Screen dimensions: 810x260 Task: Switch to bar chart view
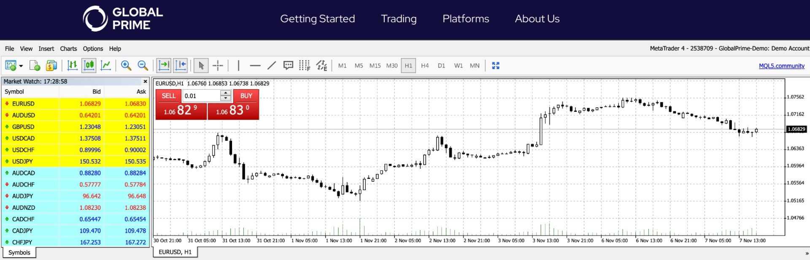coord(73,65)
